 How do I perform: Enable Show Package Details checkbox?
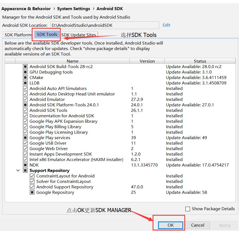(x=188, y=209)
